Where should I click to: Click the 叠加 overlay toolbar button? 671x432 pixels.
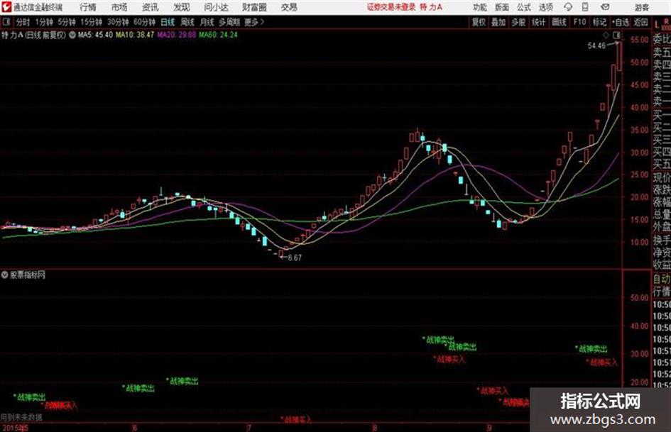pyautogui.click(x=498, y=22)
